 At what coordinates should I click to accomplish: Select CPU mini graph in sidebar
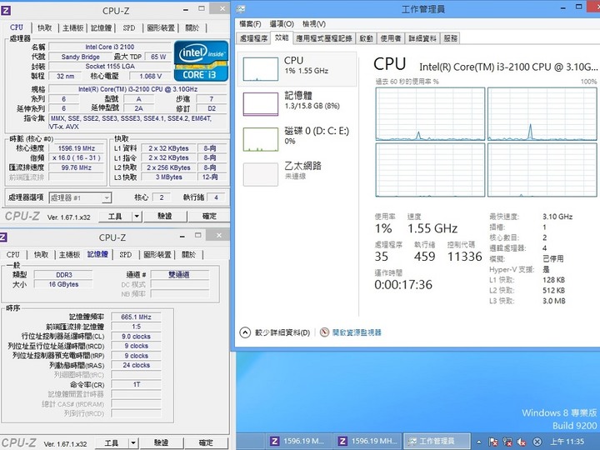click(x=261, y=69)
